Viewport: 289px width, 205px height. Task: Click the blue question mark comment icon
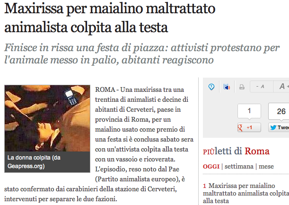(211, 87)
